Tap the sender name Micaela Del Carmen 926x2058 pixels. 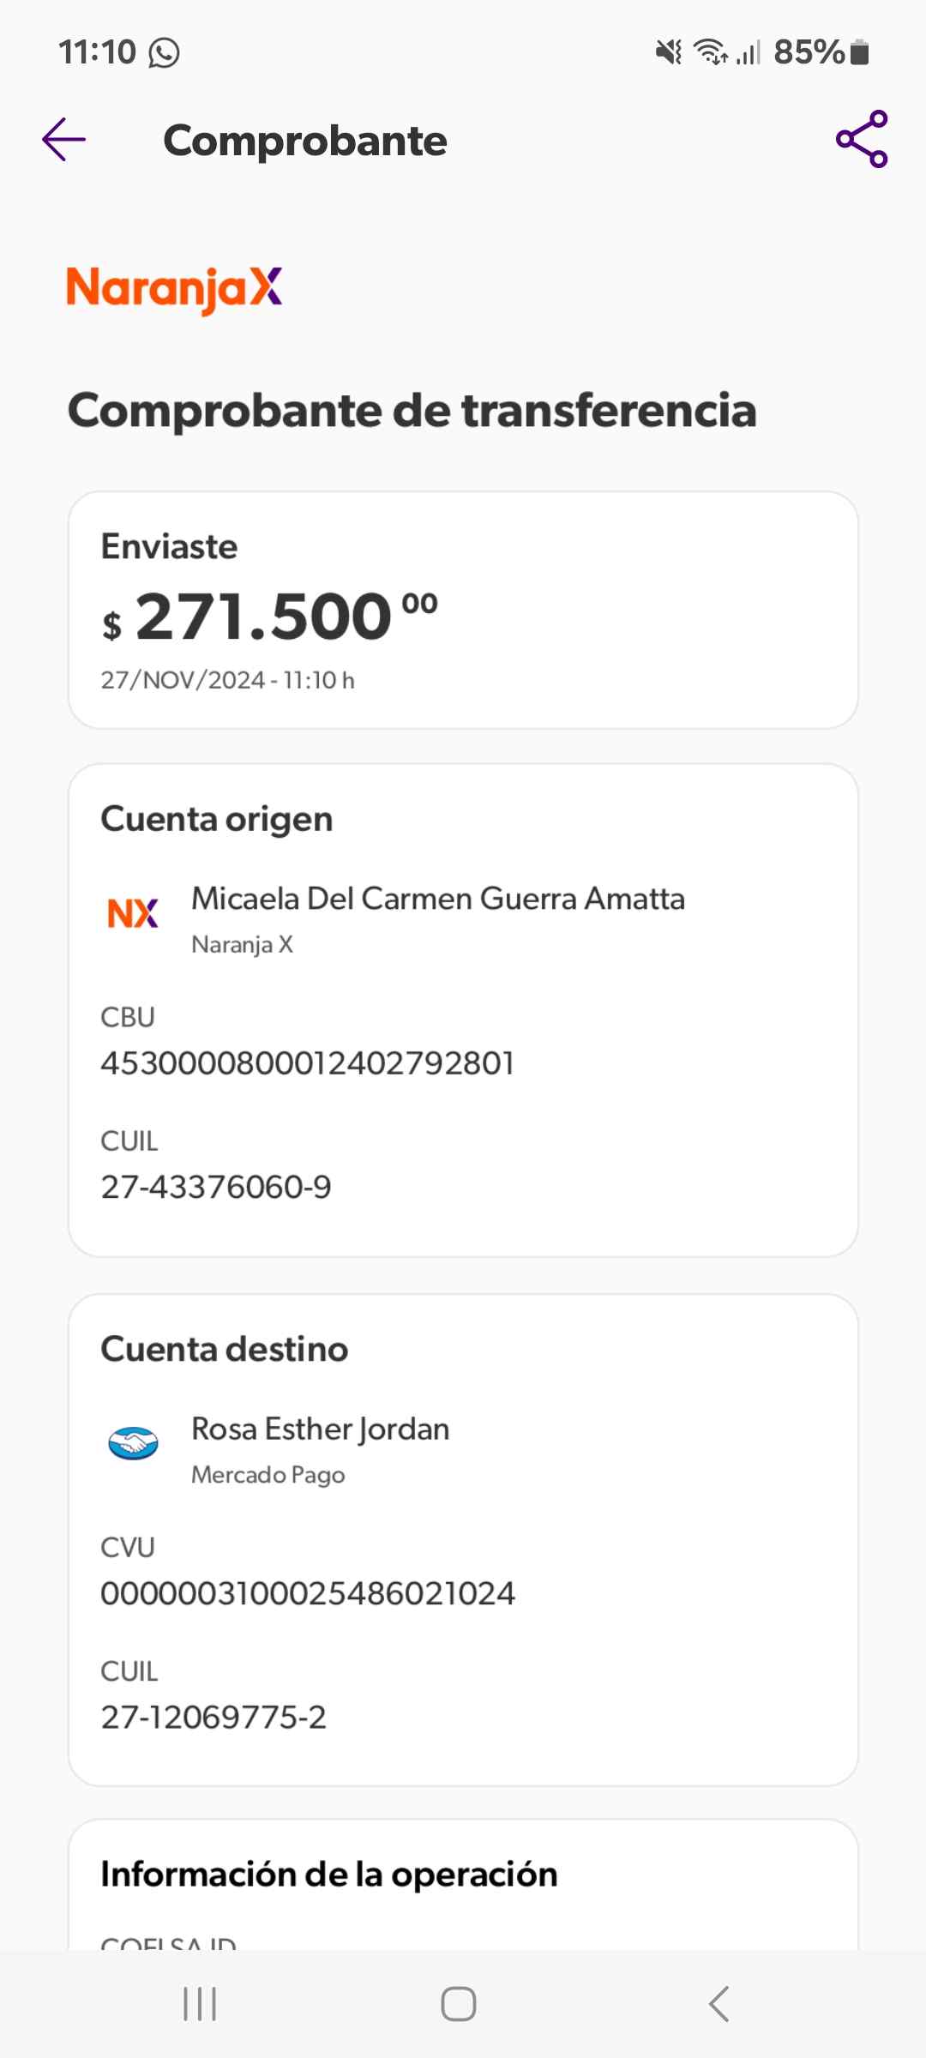click(x=437, y=899)
